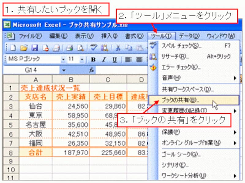Select the 合計 total cell

coord(36,152)
